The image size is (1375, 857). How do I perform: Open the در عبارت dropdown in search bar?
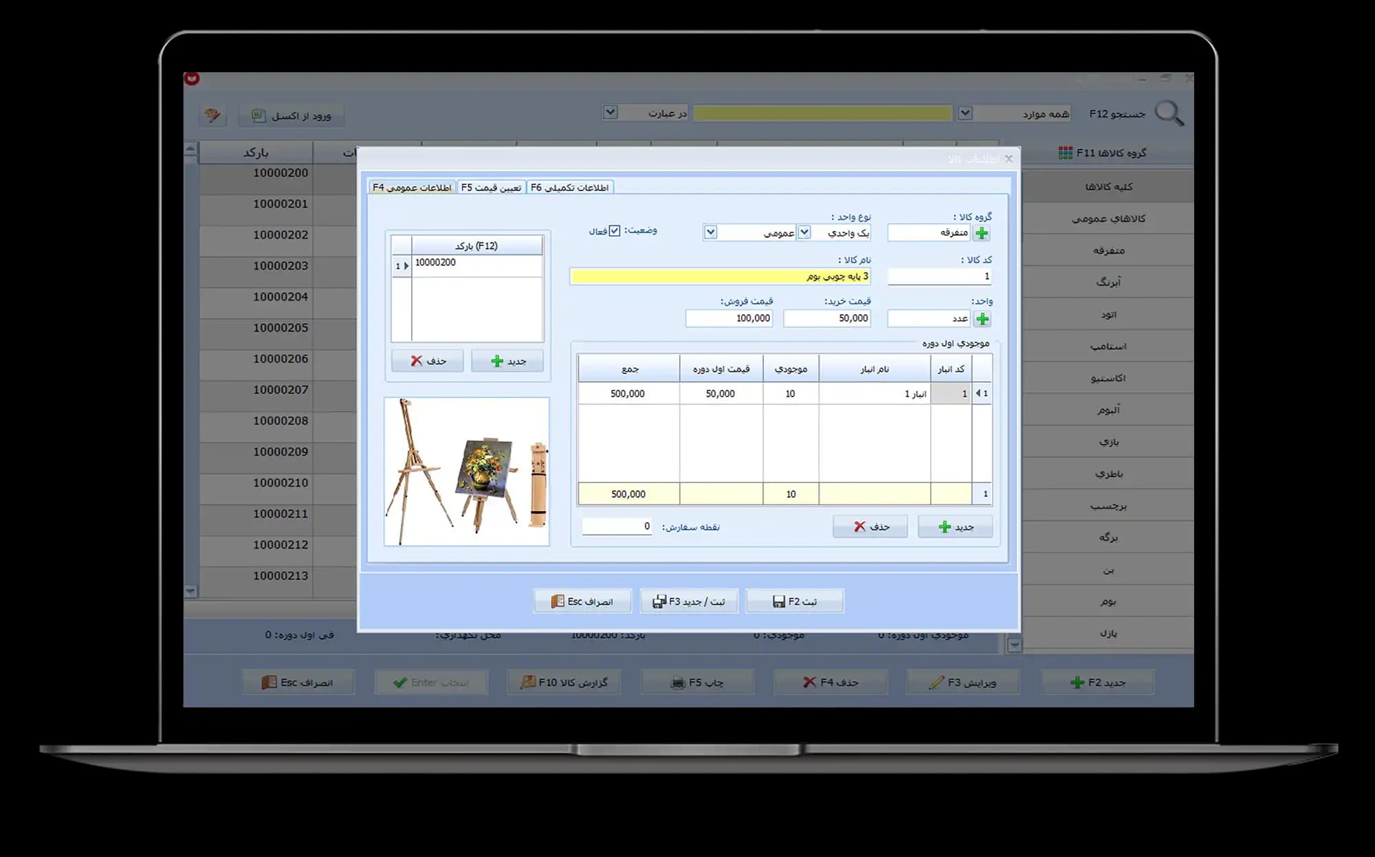(x=610, y=112)
